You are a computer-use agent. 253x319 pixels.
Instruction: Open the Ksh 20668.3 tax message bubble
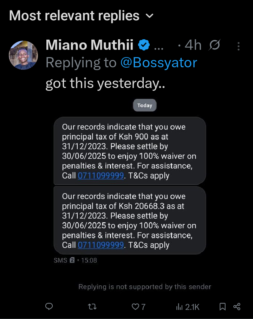pyautogui.click(x=130, y=220)
